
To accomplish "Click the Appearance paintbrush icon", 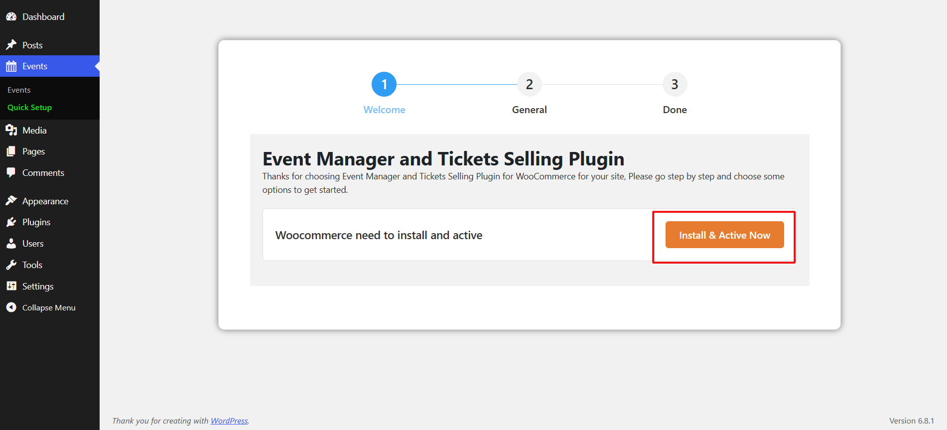I will click(x=11, y=201).
